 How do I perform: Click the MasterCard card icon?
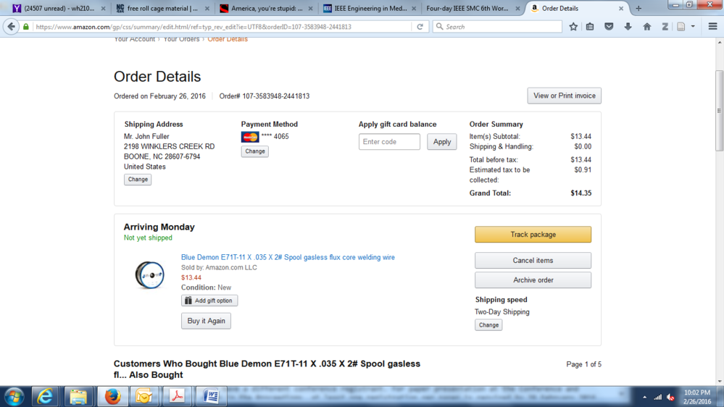coord(250,137)
